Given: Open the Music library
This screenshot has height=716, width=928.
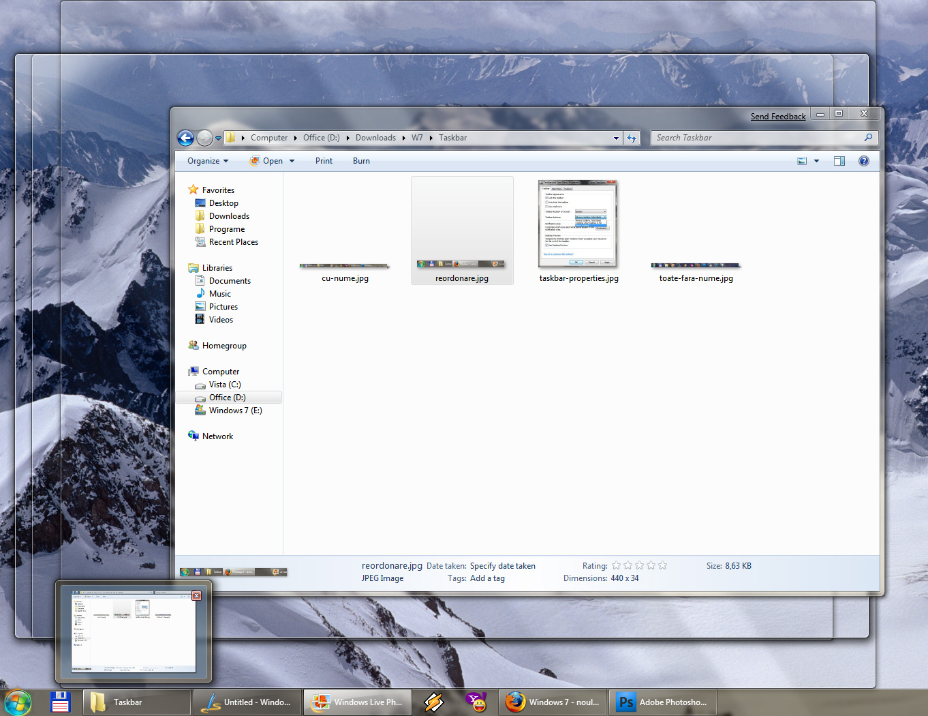Looking at the screenshot, I should tap(213, 294).
